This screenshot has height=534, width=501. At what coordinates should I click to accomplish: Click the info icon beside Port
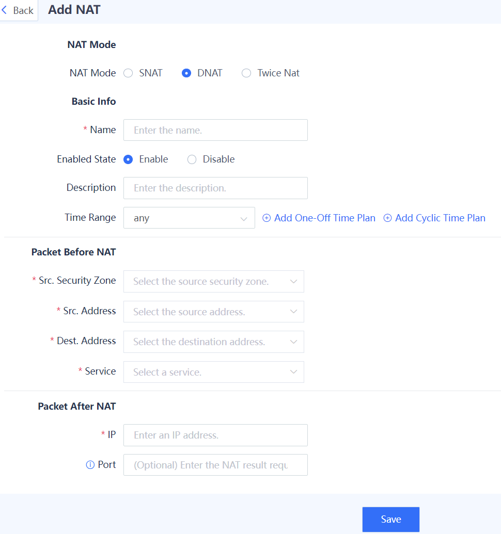click(90, 465)
